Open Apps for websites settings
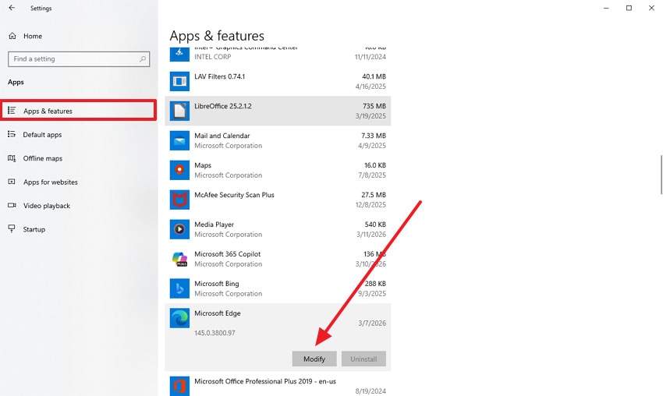Viewport: 663px width, 396px height. coord(79,182)
